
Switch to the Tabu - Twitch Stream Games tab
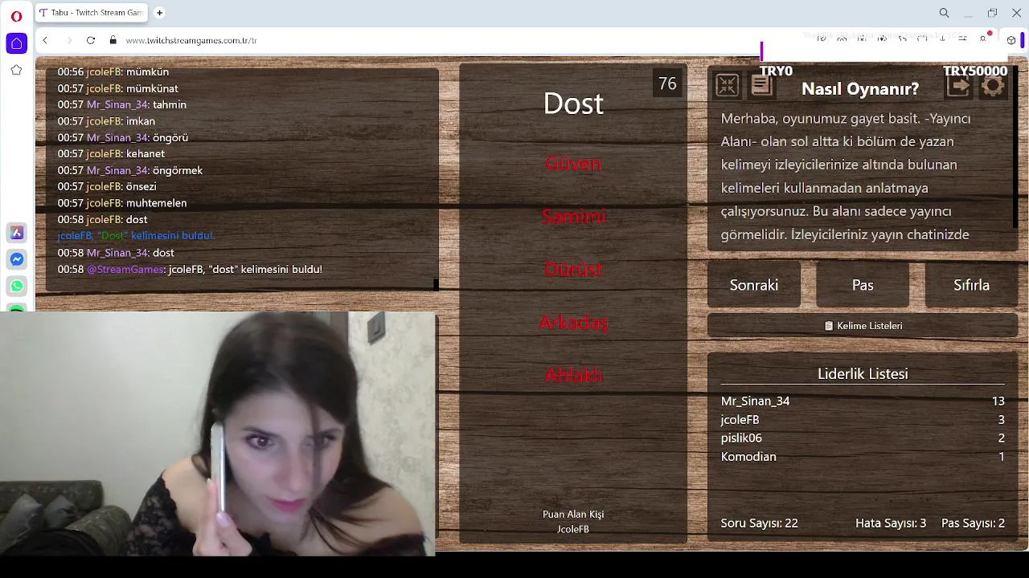92,13
